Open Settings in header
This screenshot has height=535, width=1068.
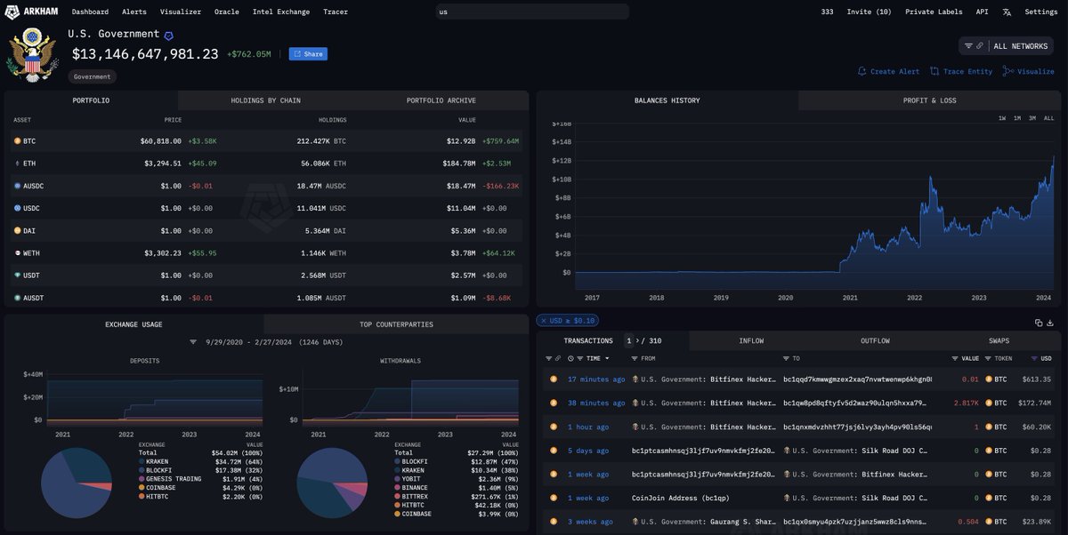point(1041,12)
